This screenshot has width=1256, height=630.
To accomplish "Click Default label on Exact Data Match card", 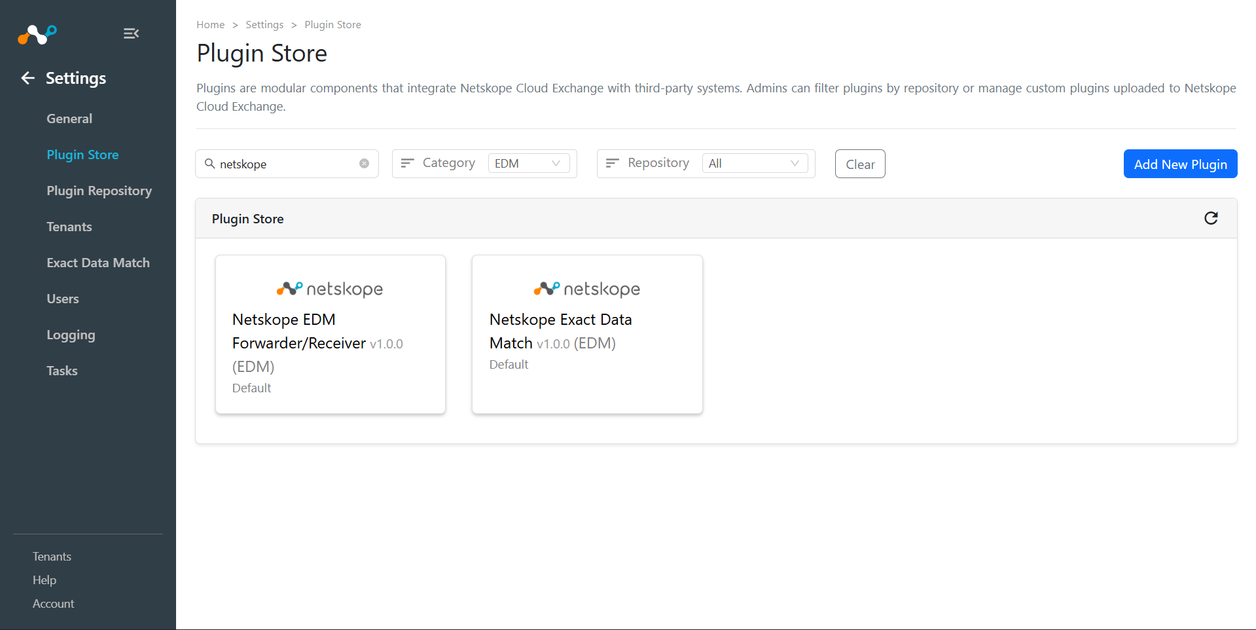I will coord(509,365).
